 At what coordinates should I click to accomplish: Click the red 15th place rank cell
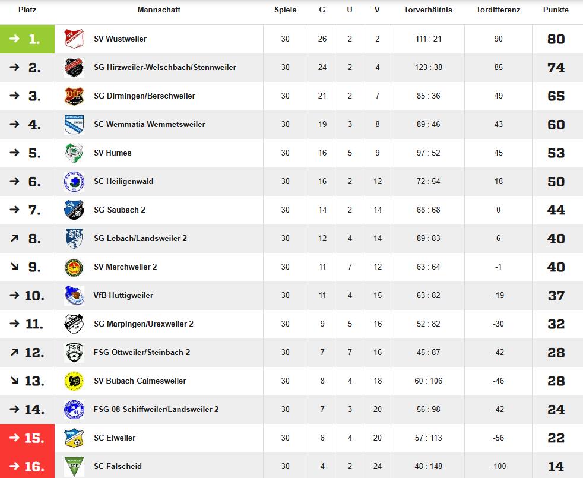(27, 438)
